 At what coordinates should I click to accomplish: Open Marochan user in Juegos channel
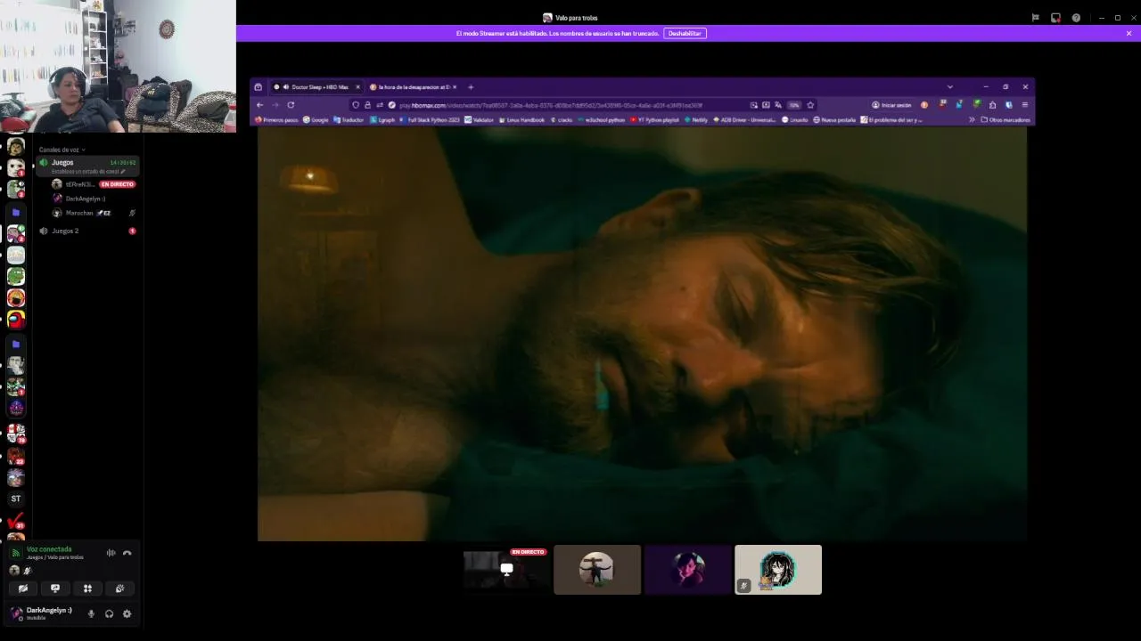79,213
